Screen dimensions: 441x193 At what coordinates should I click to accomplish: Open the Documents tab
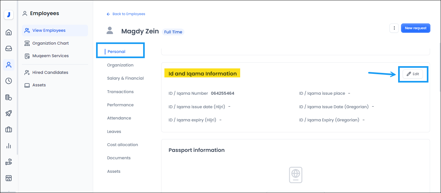coord(119,158)
